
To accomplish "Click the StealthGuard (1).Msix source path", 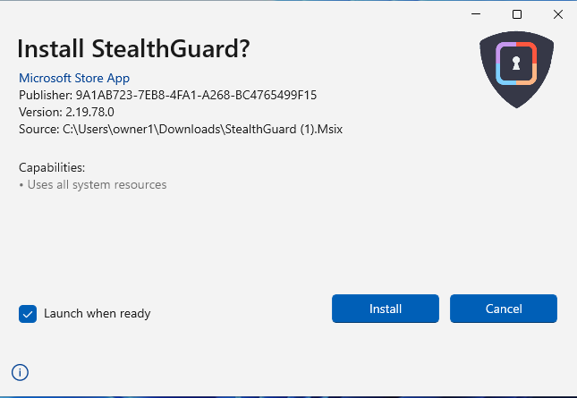I will coord(203,129).
